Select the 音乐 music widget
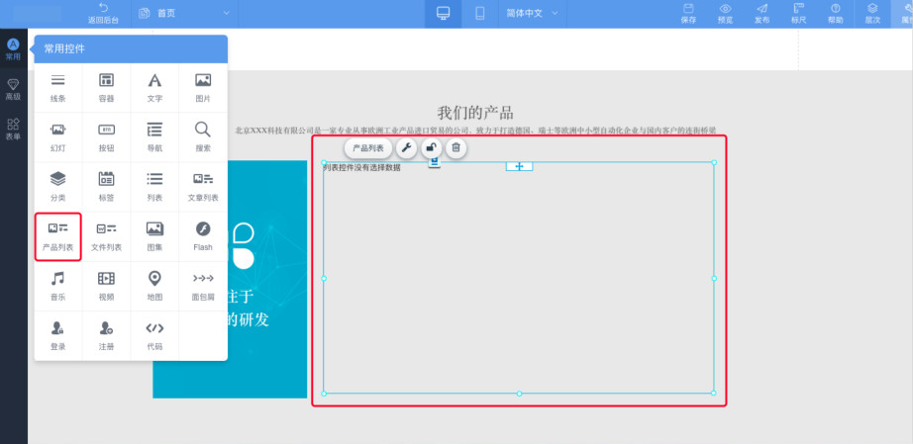913x444 pixels. click(x=57, y=285)
